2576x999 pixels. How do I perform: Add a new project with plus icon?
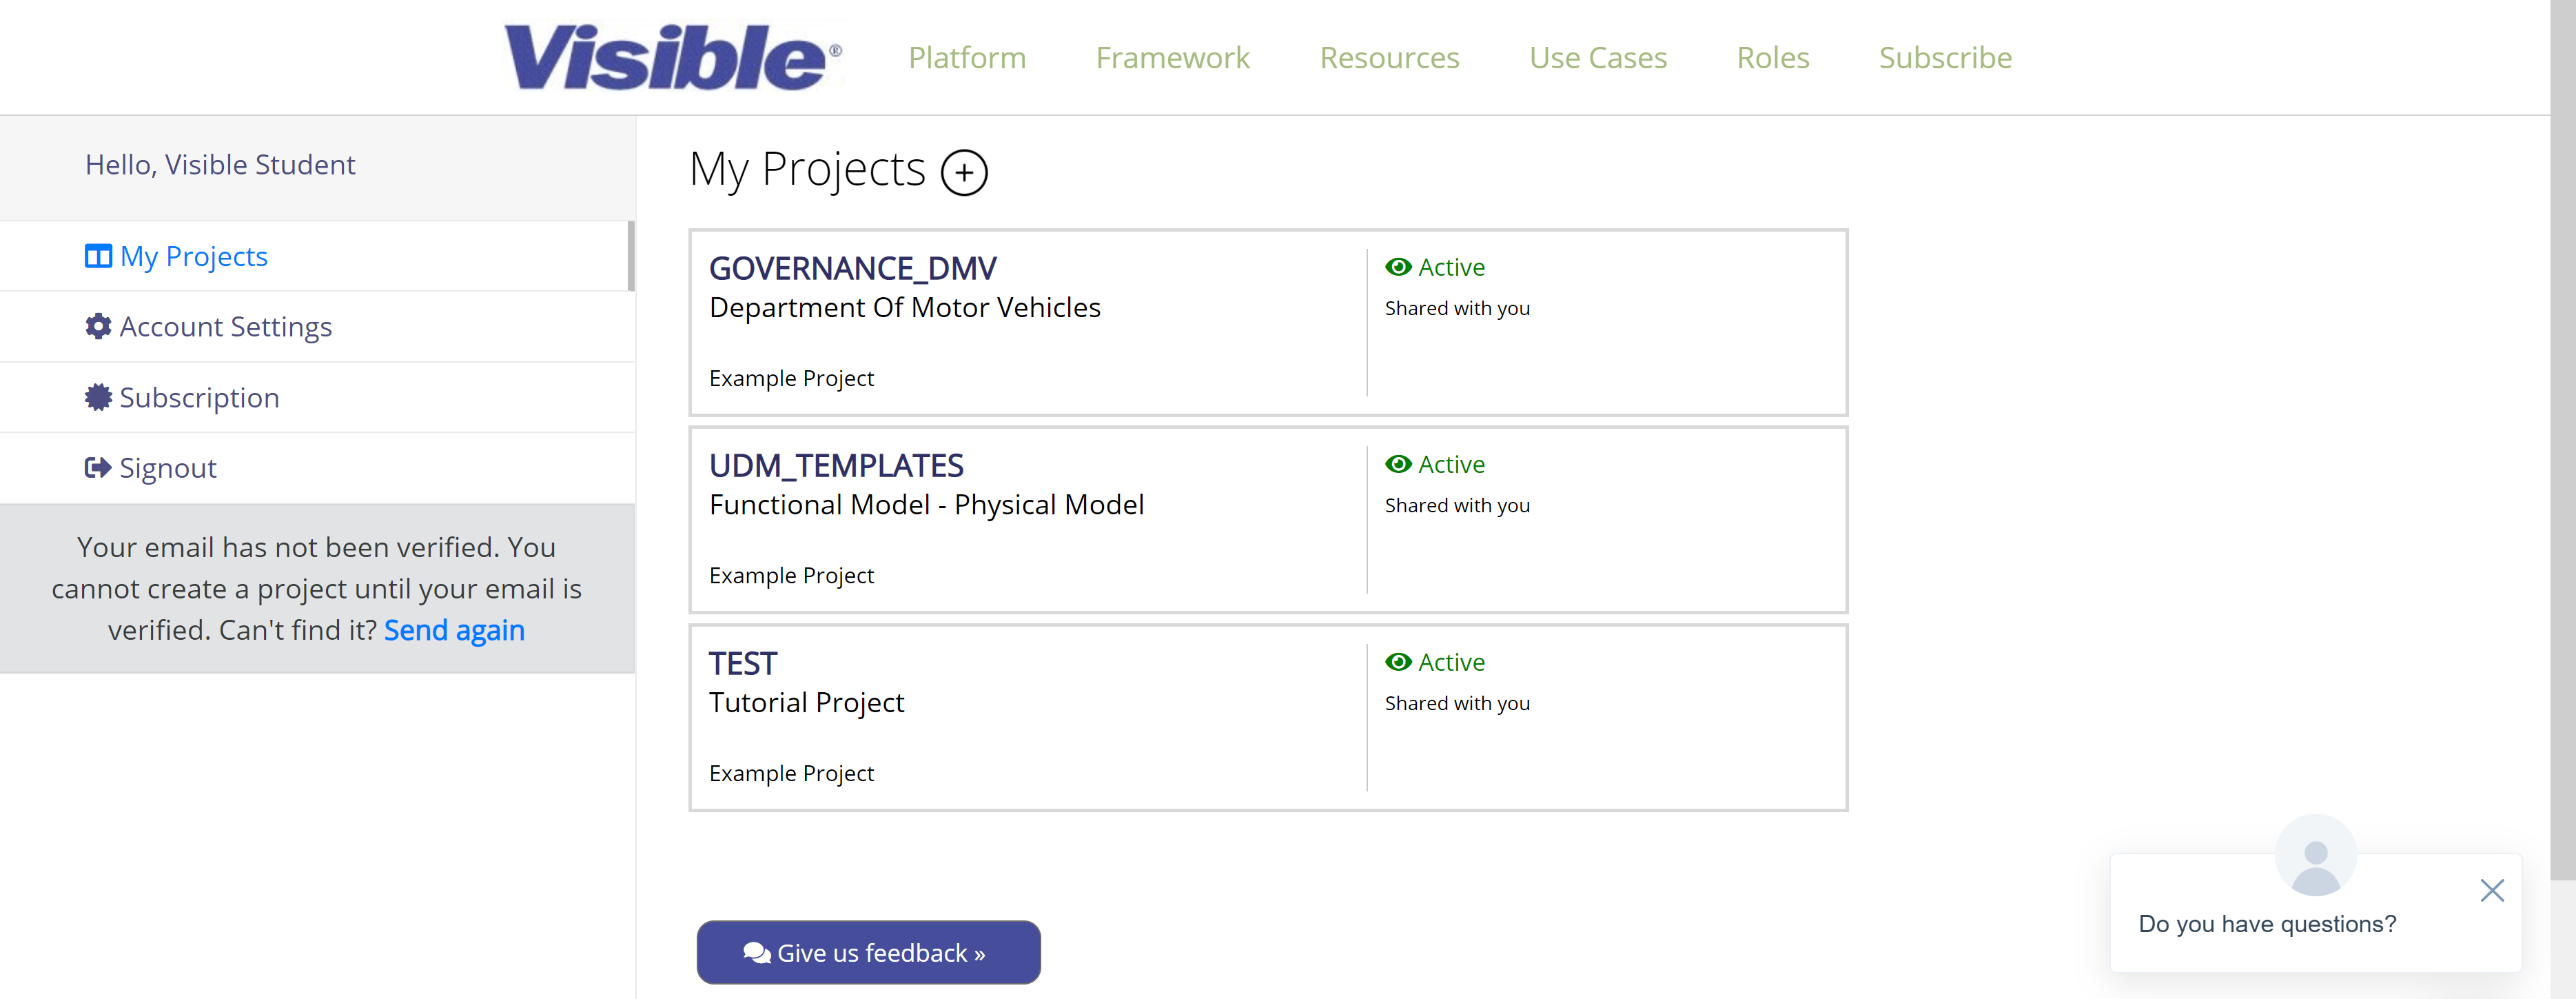point(964,172)
